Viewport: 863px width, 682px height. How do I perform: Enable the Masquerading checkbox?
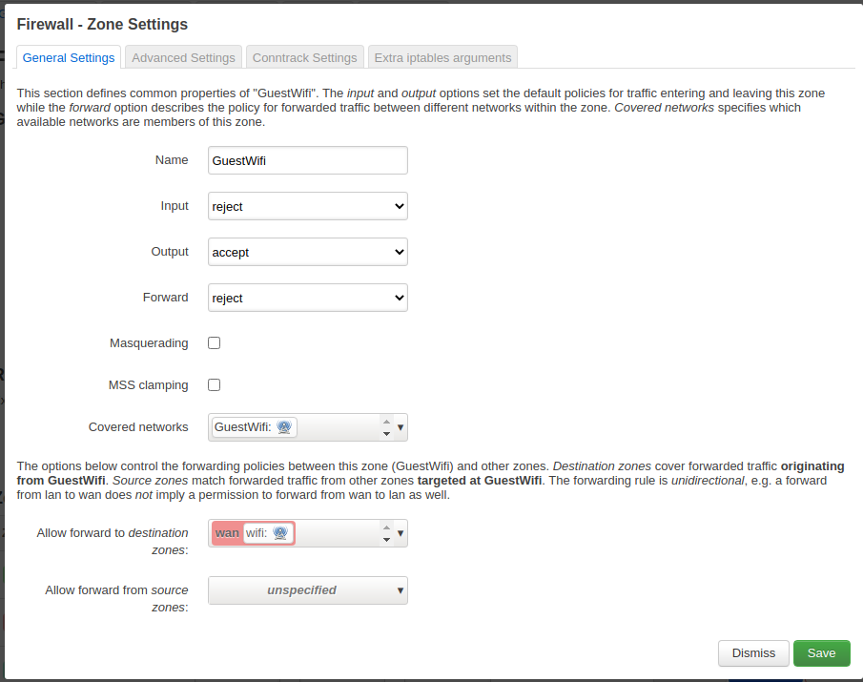(x=215, y=343)
